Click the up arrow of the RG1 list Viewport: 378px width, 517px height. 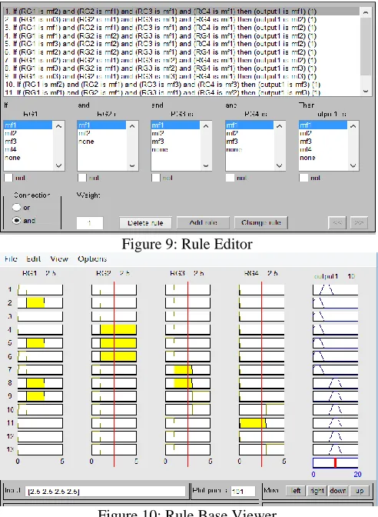[58, 126]
